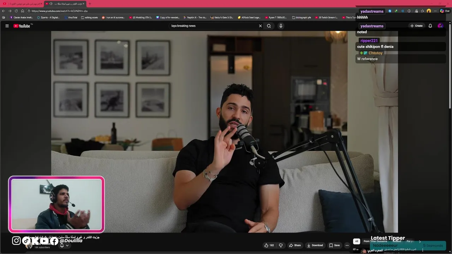The image size is (452, 254).
Task: Open 'ASRock Steel Lege...' bookmark
Action: [x=249, y=17]
